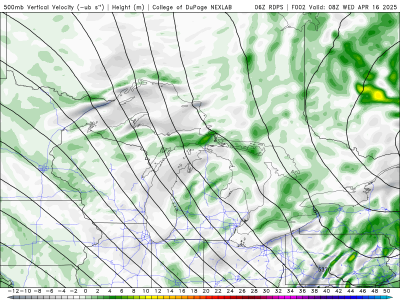Click the 48 label on the color scale

(x=374, y=291)
